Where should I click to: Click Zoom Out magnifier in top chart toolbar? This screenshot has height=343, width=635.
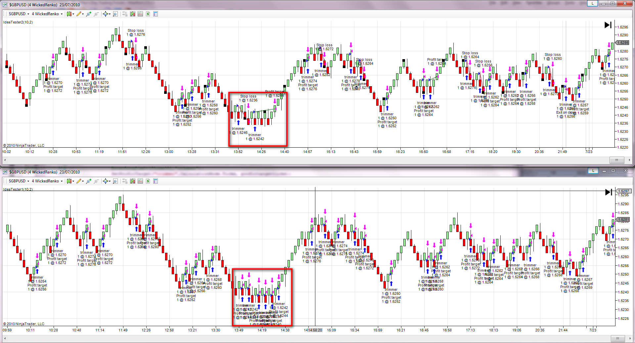click(x=96, y=14)
